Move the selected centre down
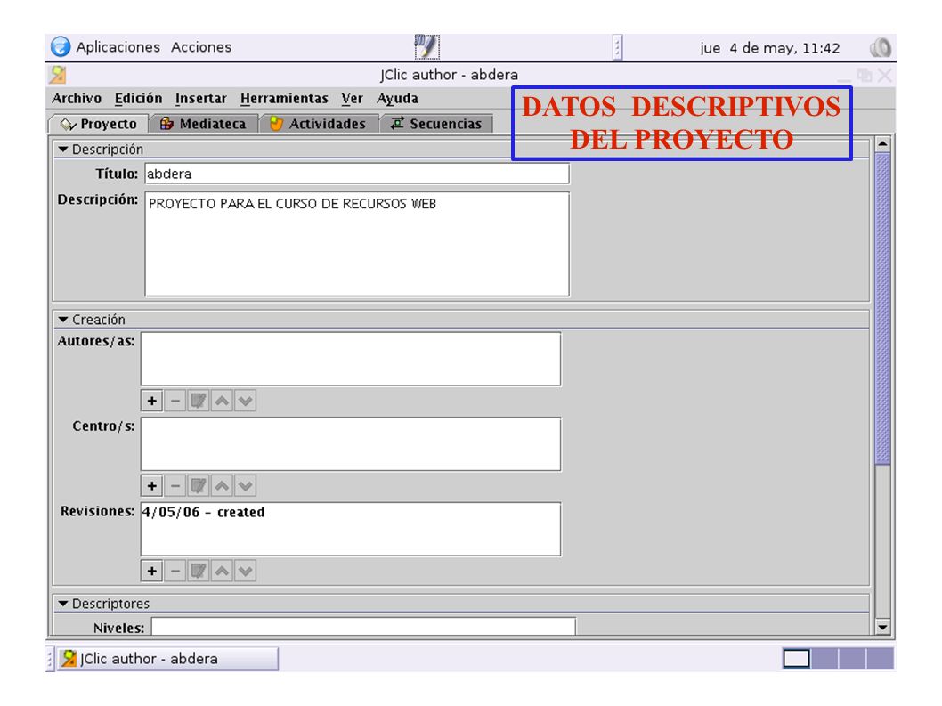This screenshot has width=942, height=706. tap(245, 485)
